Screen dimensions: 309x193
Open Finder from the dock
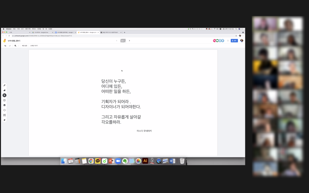64,161
